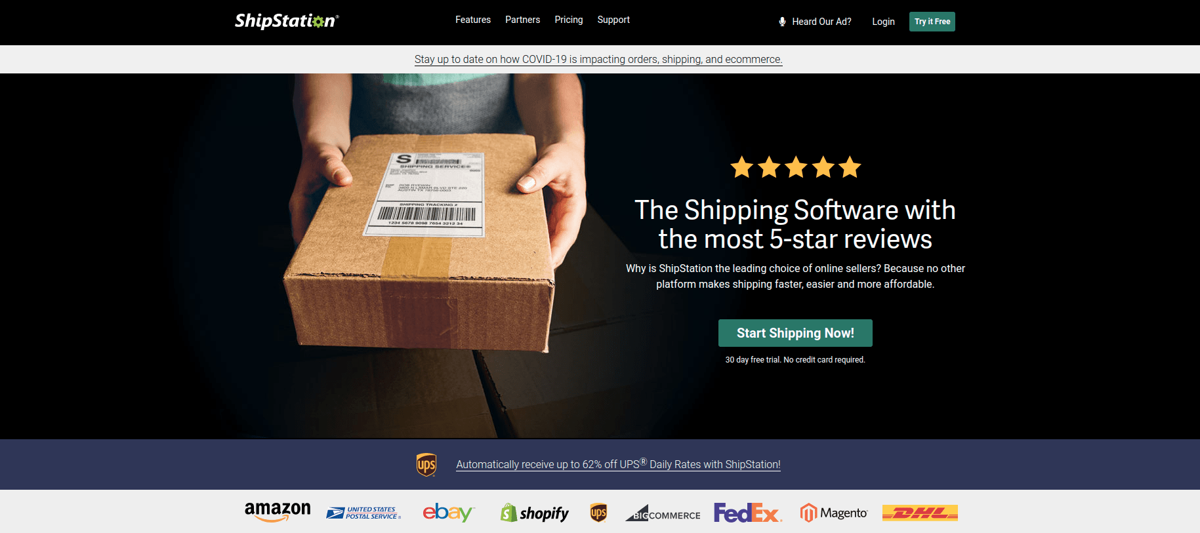Click the eBay logo
This screenshot has width=1200, height=533.
coord(449,512)
